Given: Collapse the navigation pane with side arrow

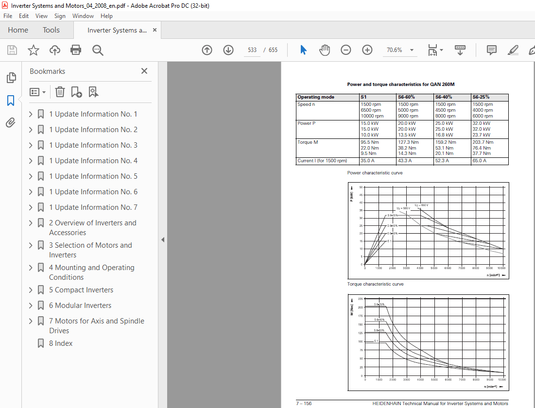Looking at the screenshot, I should [163, 239].
